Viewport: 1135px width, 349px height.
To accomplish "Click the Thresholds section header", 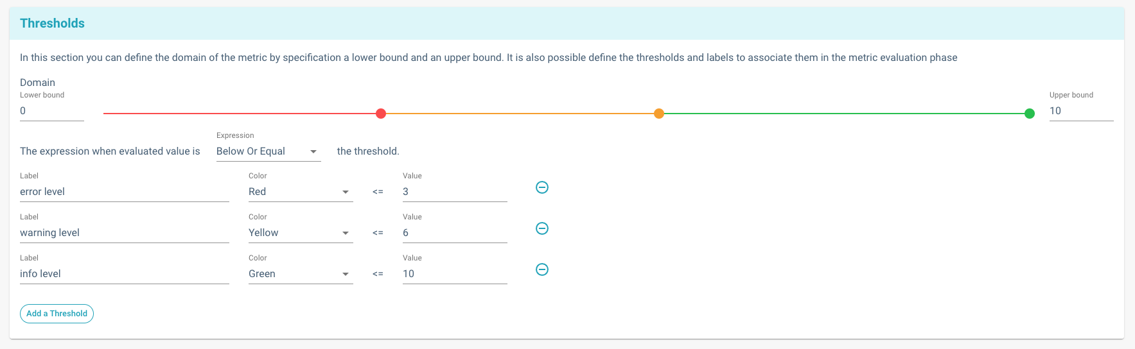I will coord(53,23).
